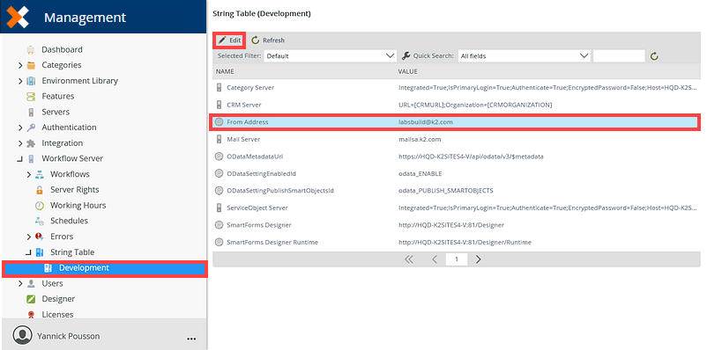Click the Features icon
Viewport: 707px width, 350px height.
[31, 96]
